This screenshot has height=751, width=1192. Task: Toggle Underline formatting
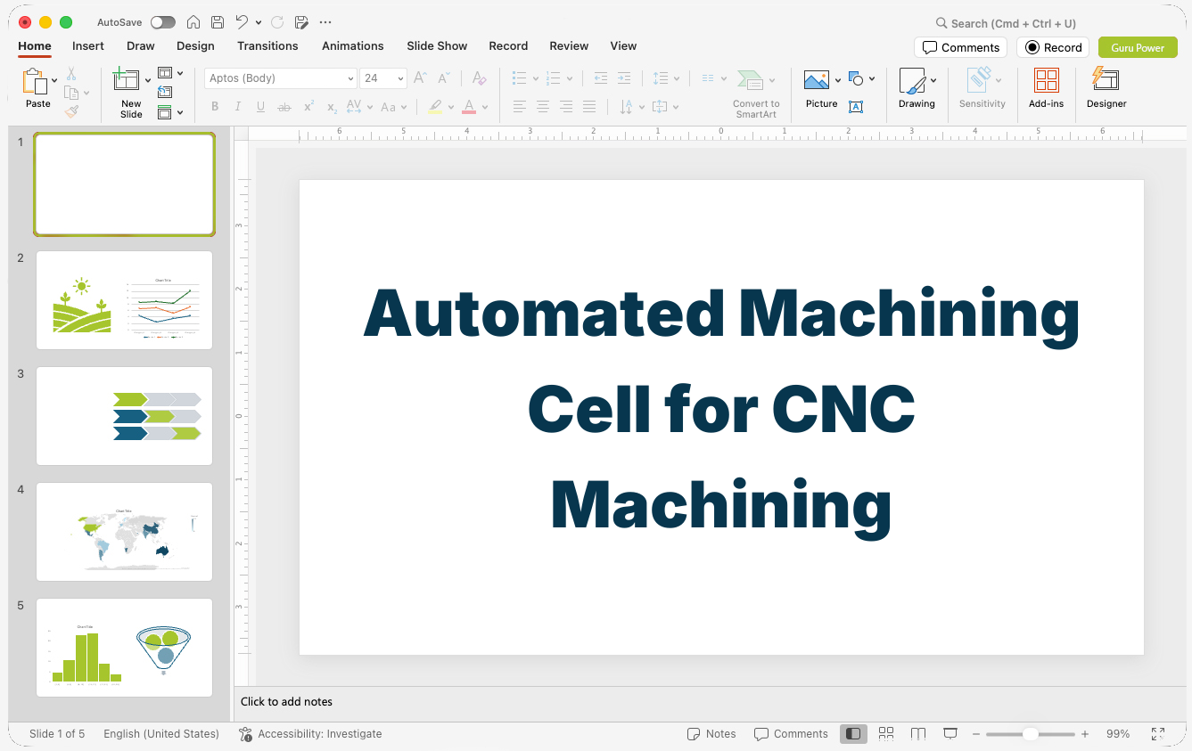tap(260, 107)
